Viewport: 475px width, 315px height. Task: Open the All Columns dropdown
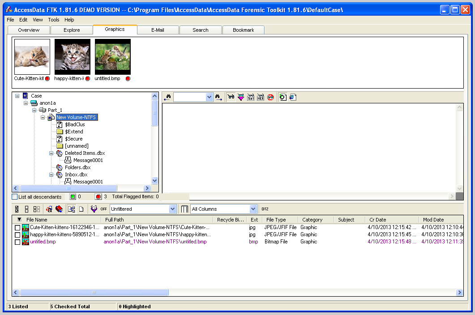pyautogui.click(x=253, y=209)
